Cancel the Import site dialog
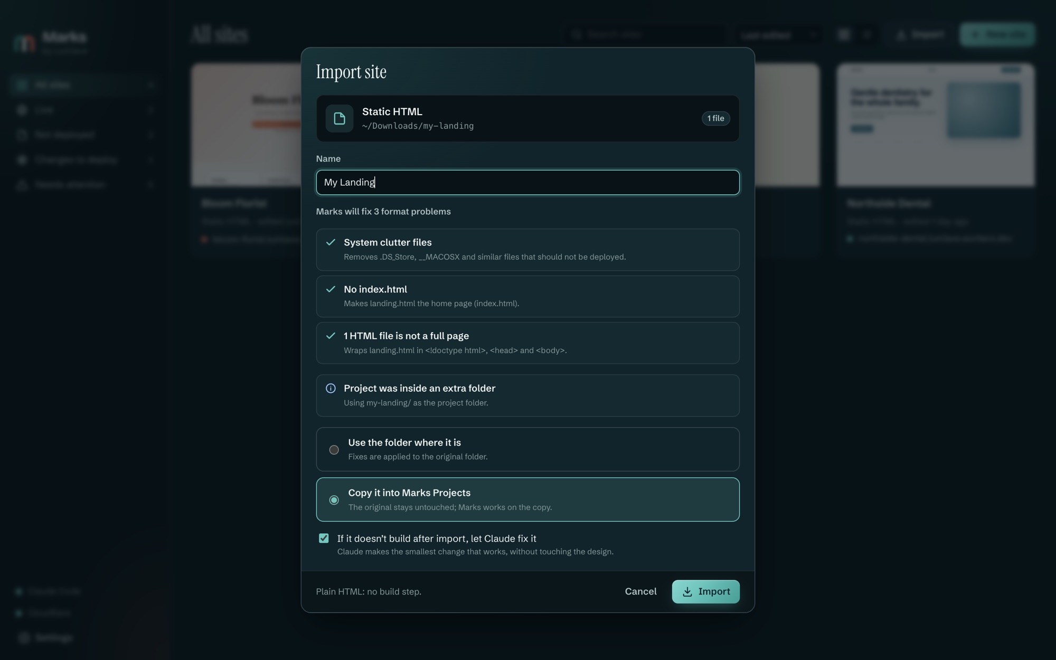Image resolution: width=1056 pixels, height=660 pixels. 640,591
